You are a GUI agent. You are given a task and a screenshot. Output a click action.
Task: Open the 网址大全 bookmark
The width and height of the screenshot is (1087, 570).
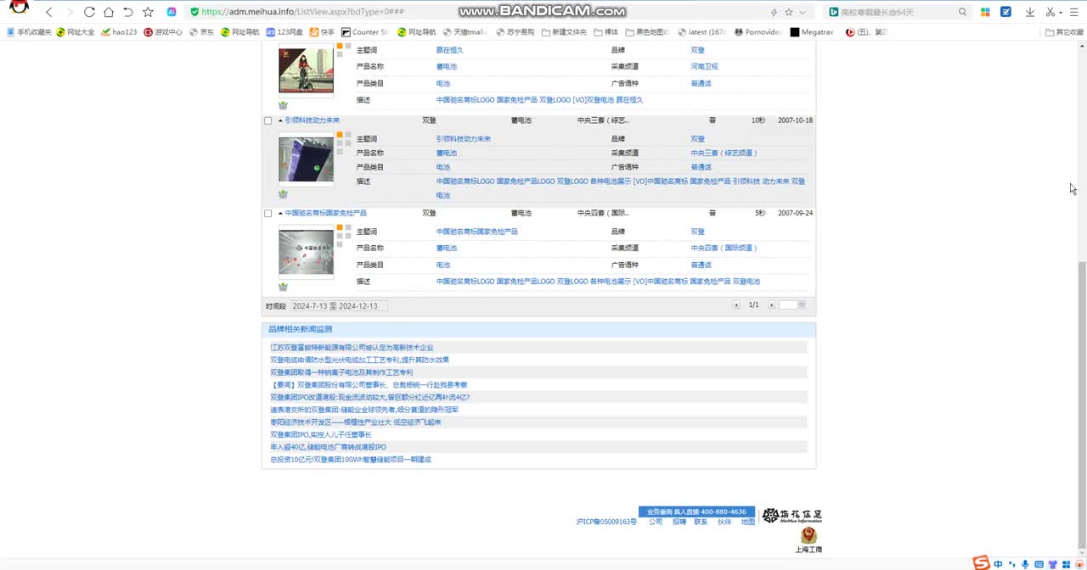pos(76,32)
